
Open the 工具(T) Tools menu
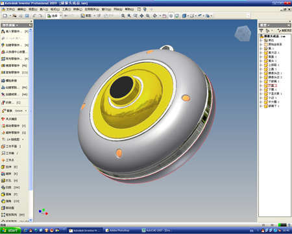66,9
